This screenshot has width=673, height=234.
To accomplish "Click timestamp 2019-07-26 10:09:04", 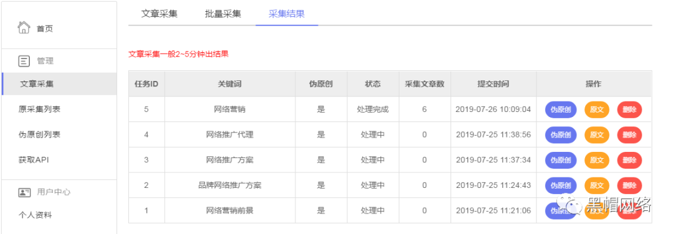I will pyautogui.click(x=493, y=110).
